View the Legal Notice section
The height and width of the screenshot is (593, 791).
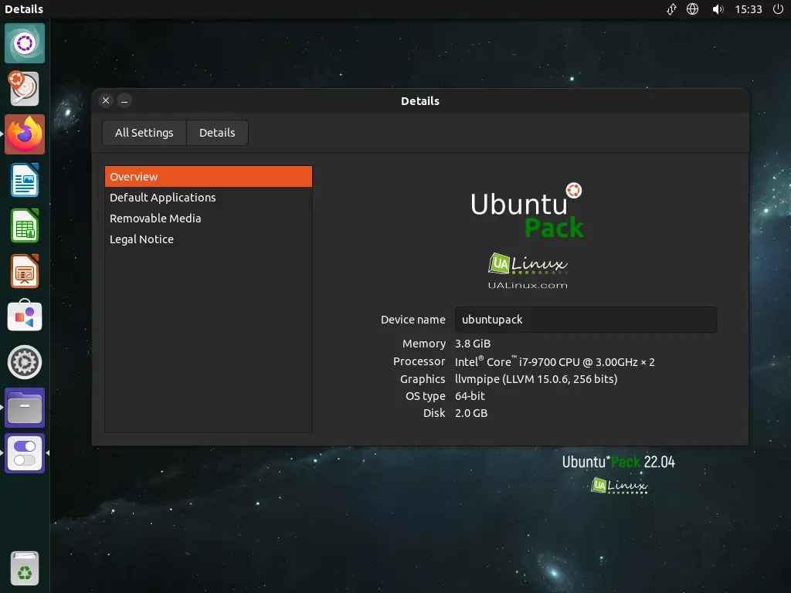tap(141, 239)
